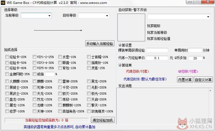Select the 麒麟刺-120% checkbox
Screen dimensions: 215x131
point(60,105)
